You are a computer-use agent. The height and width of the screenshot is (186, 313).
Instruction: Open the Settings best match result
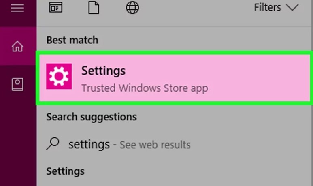pyautogui.click(x=173, y=77)
